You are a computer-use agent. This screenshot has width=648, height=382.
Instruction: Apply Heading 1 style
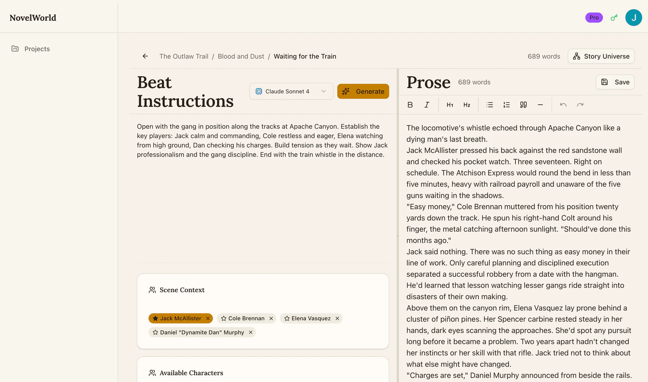click(450, 105)
